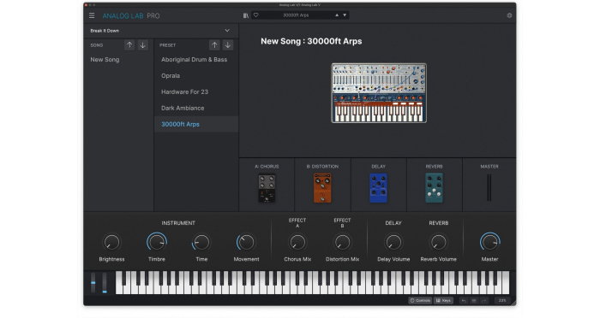Click the pitch bend wheel strip

click(93, 282)
